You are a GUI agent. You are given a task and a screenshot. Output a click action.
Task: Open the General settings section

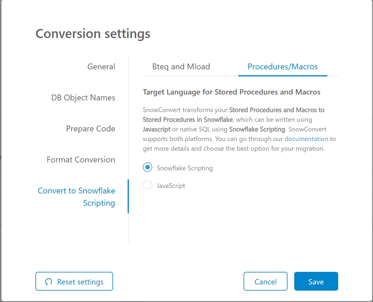[101, 67]
